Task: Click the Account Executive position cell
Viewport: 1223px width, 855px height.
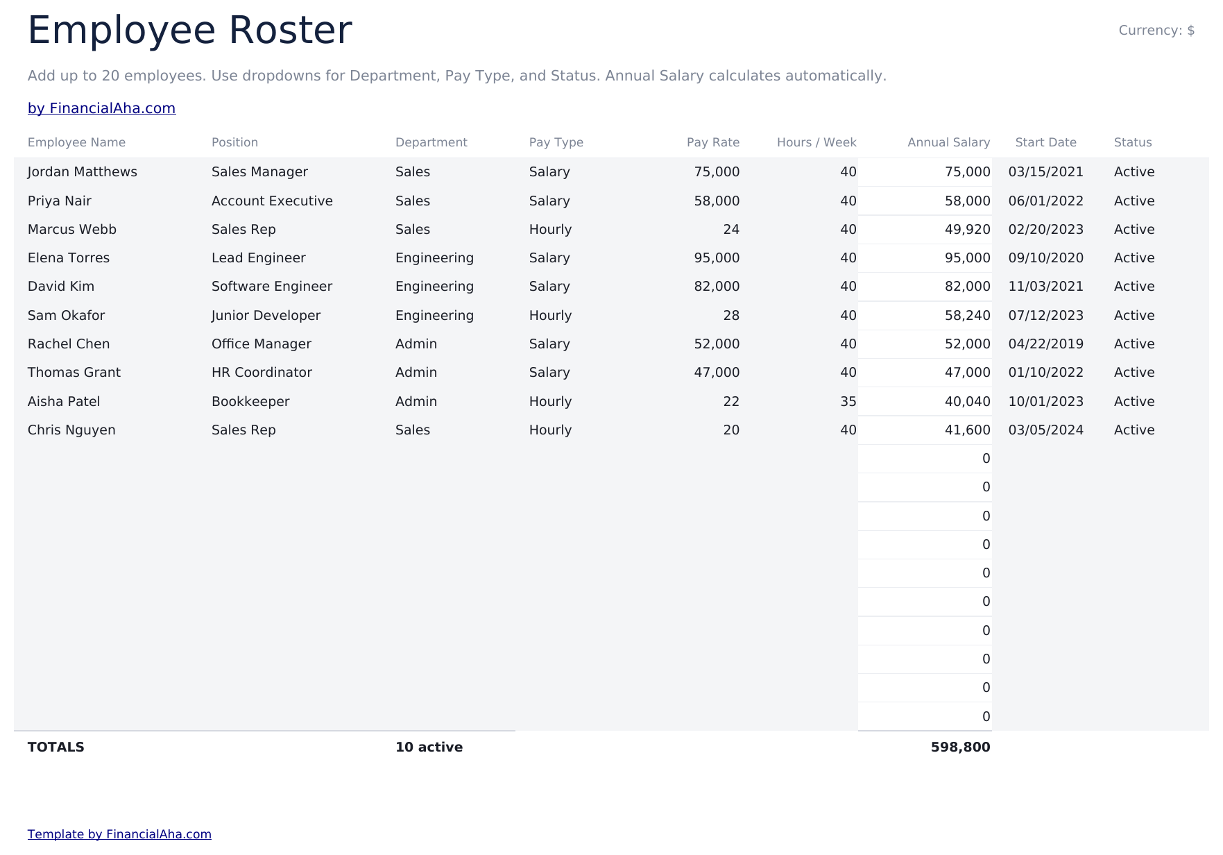Action: click(289, 201)
